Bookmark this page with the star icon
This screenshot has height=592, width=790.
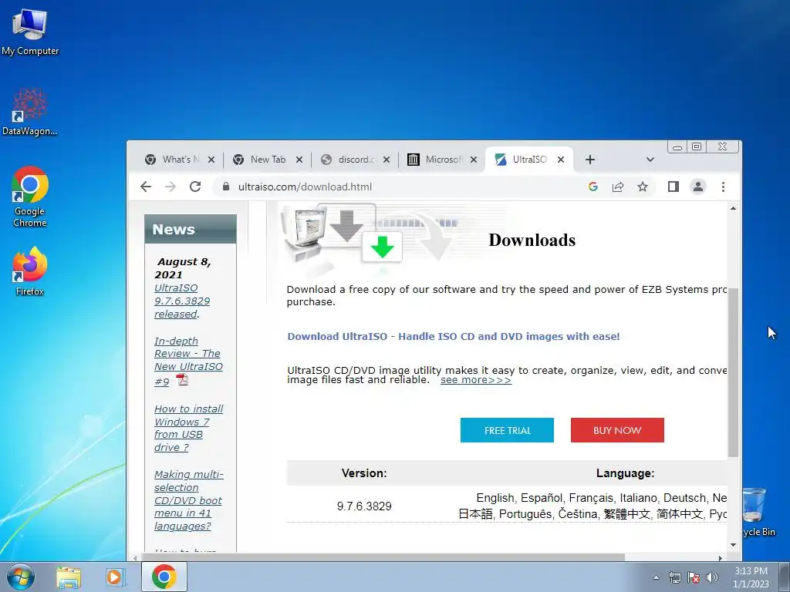643,187
